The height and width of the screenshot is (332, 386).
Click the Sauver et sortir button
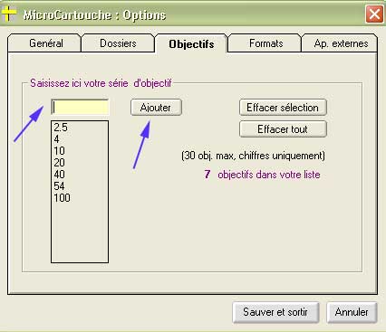click(275, 312)
